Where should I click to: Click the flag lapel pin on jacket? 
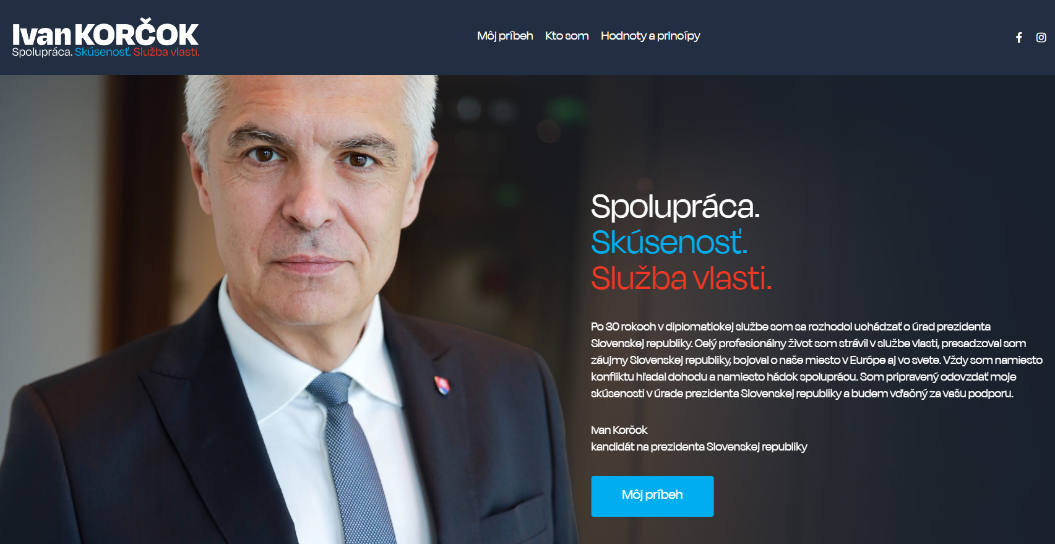442,386
